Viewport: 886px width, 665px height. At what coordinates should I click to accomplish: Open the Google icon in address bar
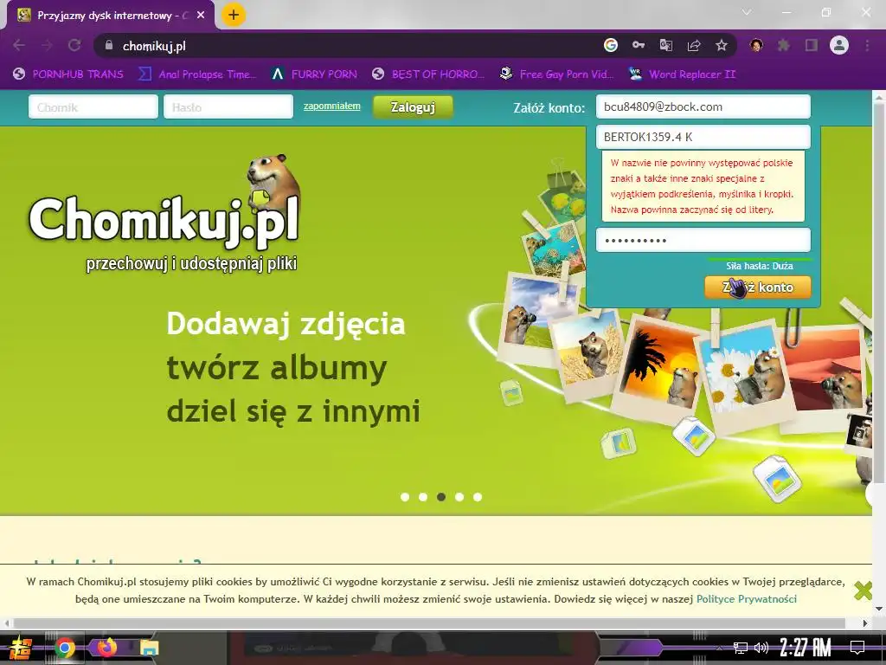610,45
